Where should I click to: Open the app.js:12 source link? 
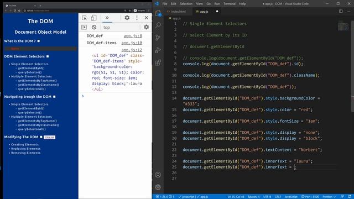(132, 50)
